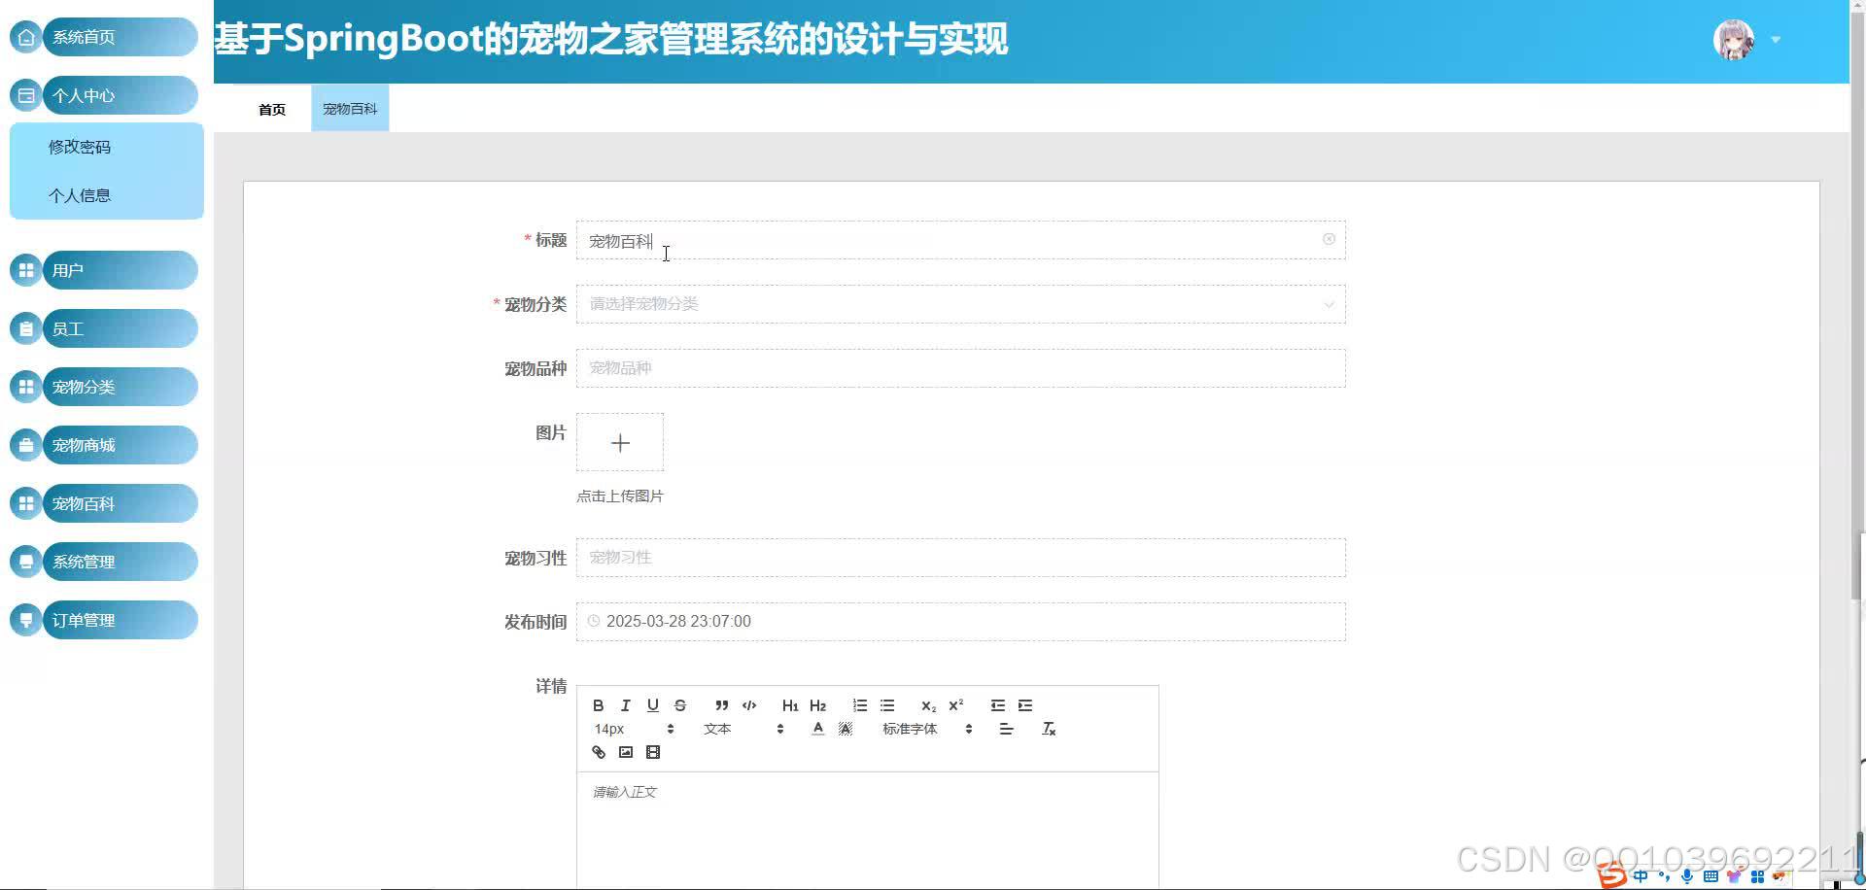Insert a video into the editor
The image size is (1866, 890).
point(653,752)
